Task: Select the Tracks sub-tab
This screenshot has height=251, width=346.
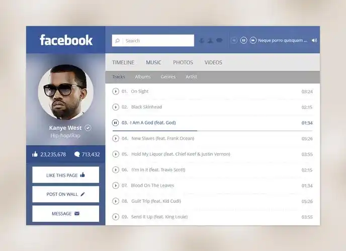Action: [119, 77]
